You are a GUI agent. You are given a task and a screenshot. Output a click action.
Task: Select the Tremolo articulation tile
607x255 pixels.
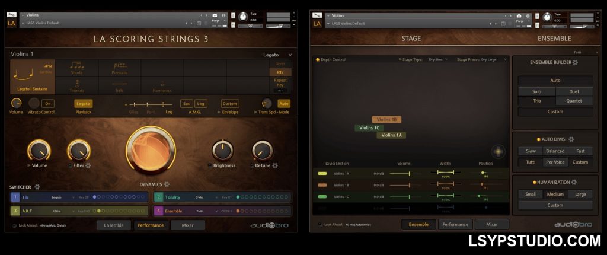click(76, 85)
